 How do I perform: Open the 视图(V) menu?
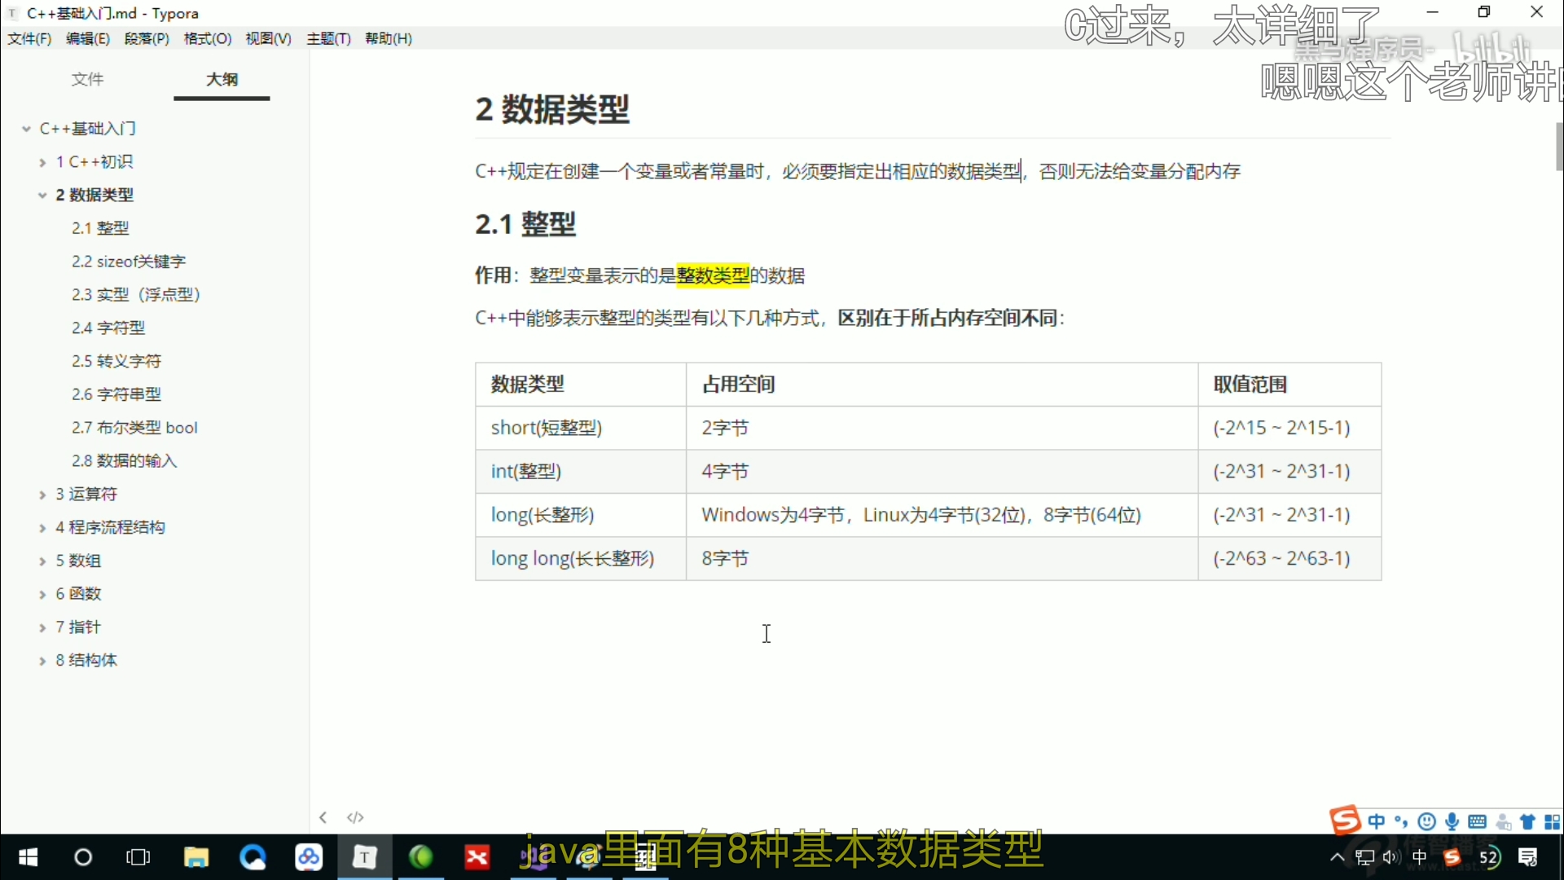point(267,38)
